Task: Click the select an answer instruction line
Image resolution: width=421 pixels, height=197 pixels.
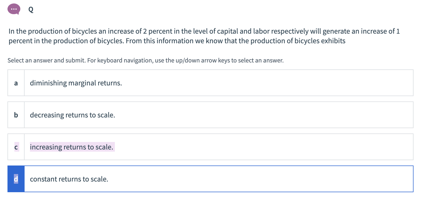Action: [x=146, y=61]
